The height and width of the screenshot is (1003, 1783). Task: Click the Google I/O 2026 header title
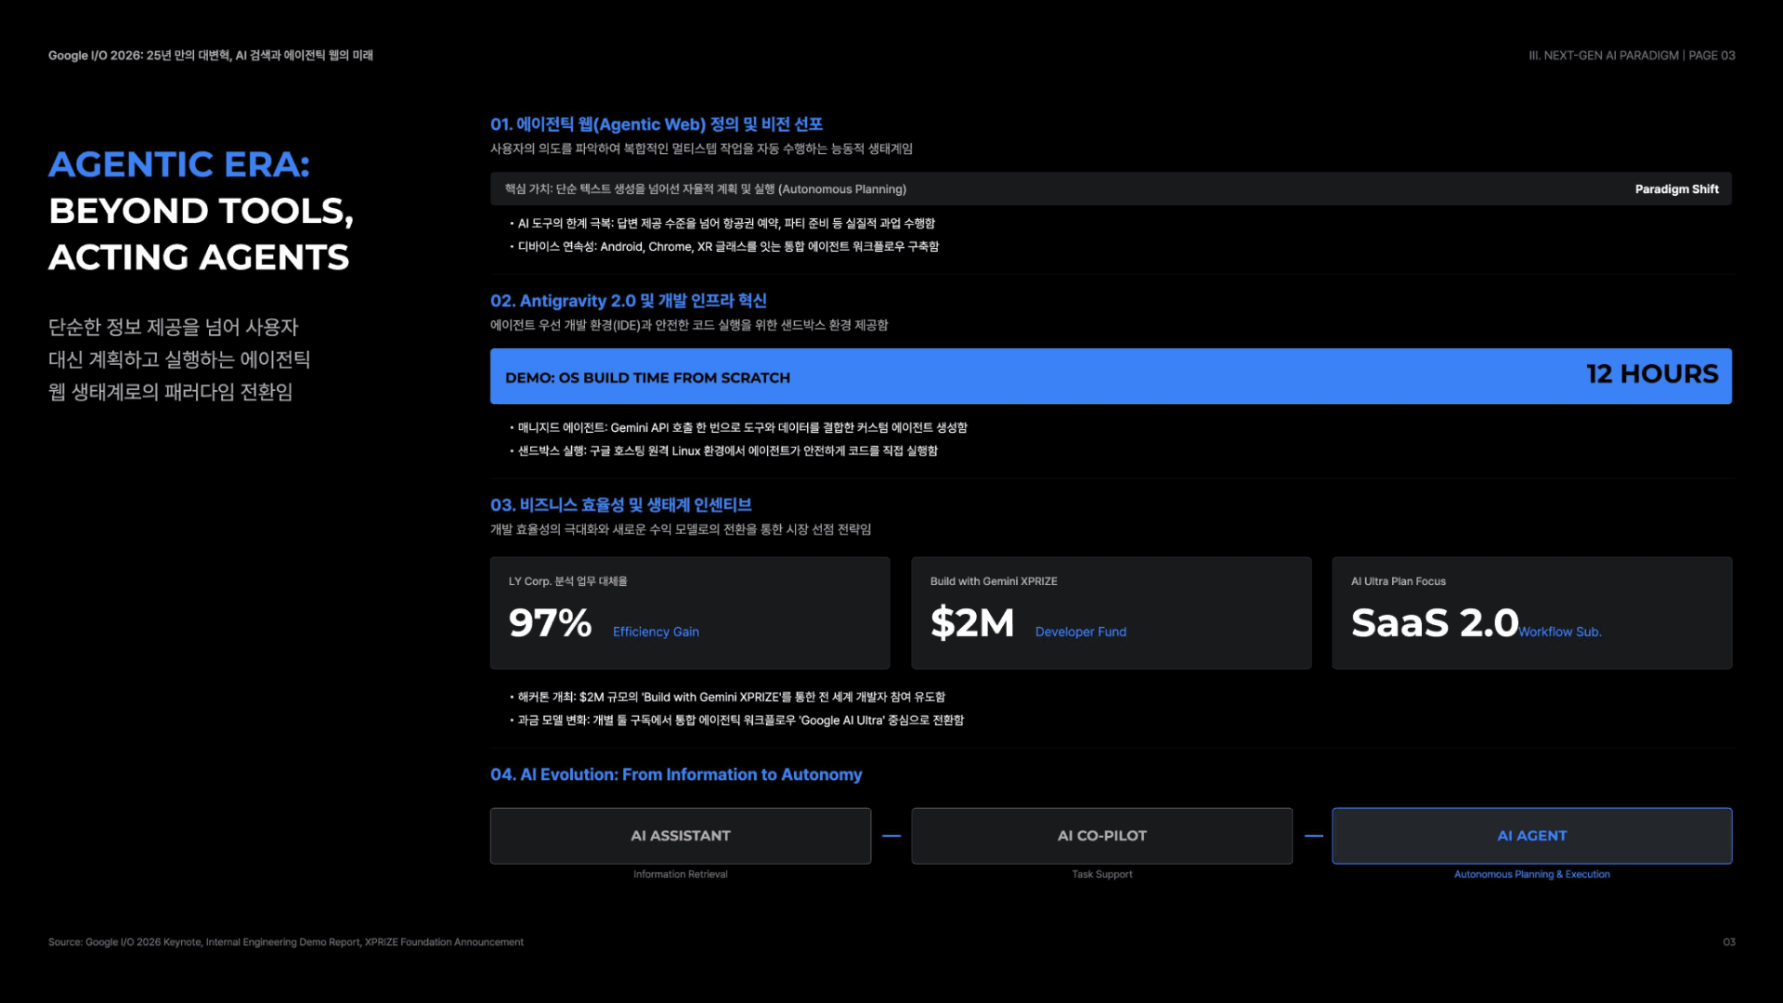211,56
